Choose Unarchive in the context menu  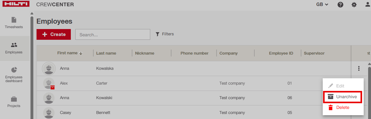click(343, 97)
